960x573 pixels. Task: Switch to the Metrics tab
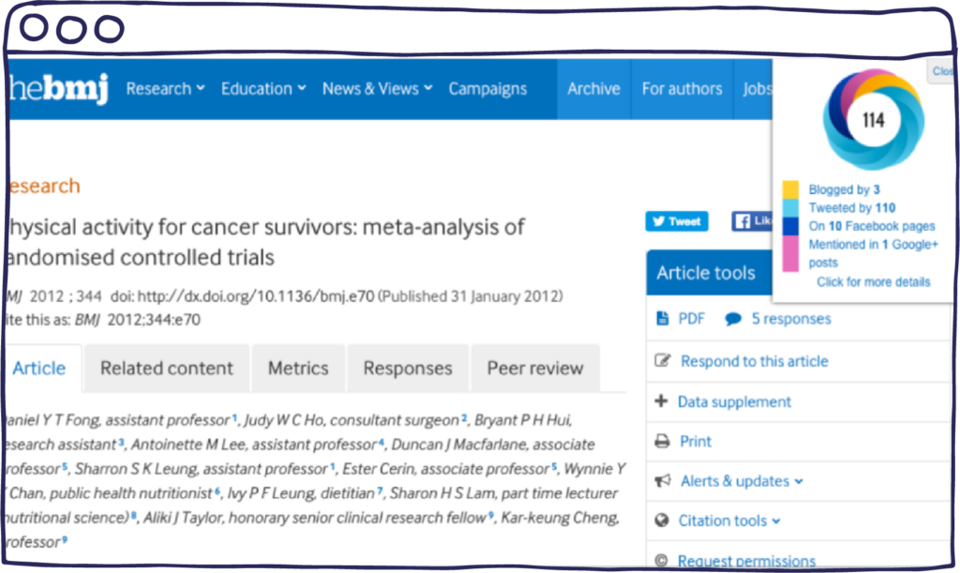(x=298, y=369)
